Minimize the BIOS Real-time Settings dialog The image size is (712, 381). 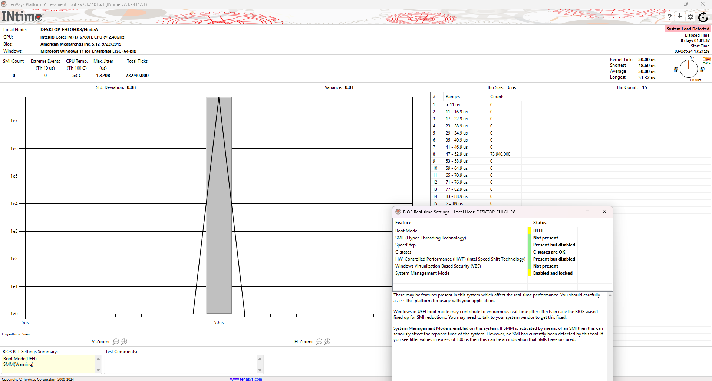(x=571, y=212)
